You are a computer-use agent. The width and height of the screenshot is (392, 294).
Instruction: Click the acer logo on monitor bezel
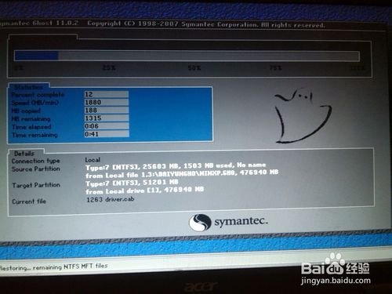coord(201,287)
